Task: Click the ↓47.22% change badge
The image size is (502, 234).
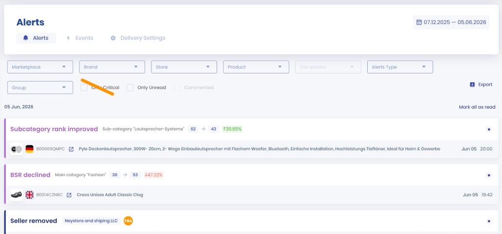Action: pyautogui.click(x=153, y=175)
